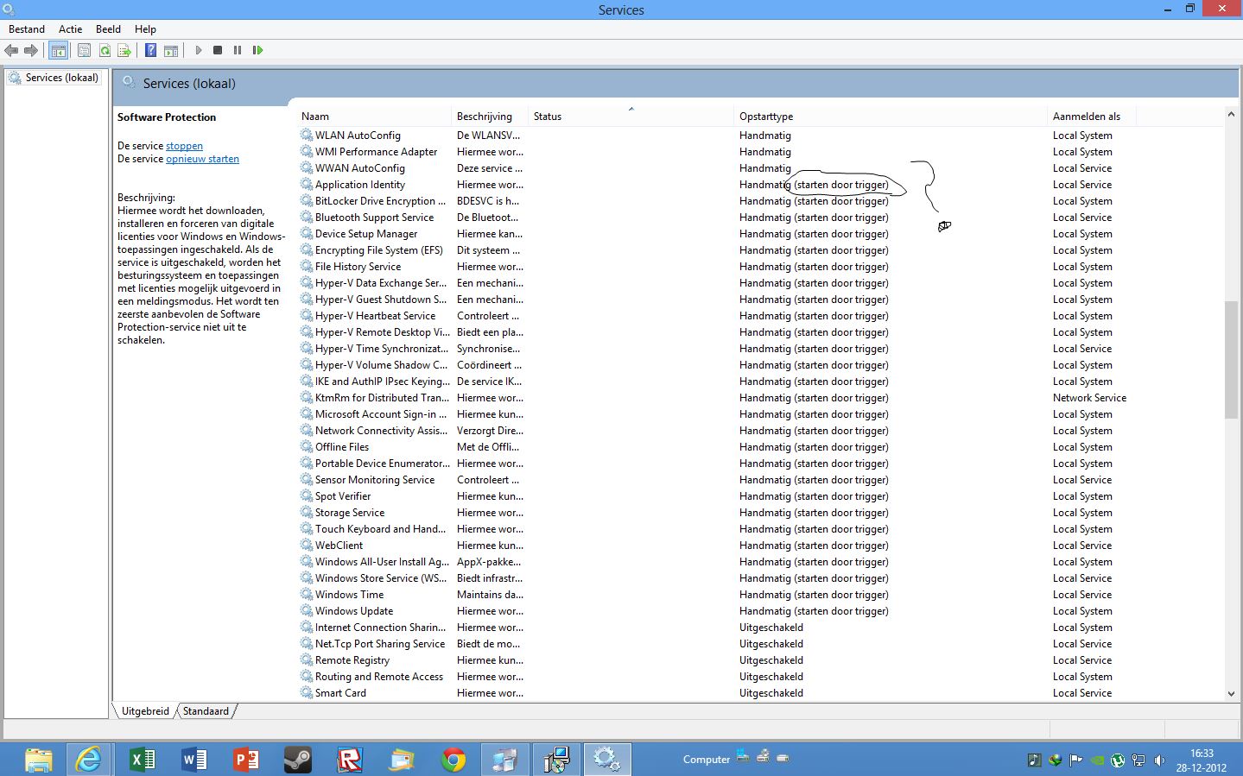Sort by the Aanmelden als column header
Image resolution: width=1243 pixels, height=776 pixels.
coord(1092,117)
